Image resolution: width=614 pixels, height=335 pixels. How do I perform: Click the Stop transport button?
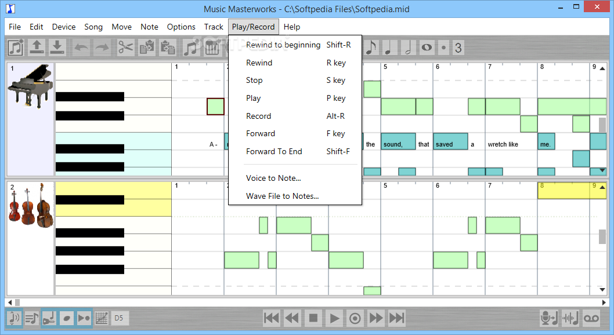pyautogui.click(x=313, y=318)
